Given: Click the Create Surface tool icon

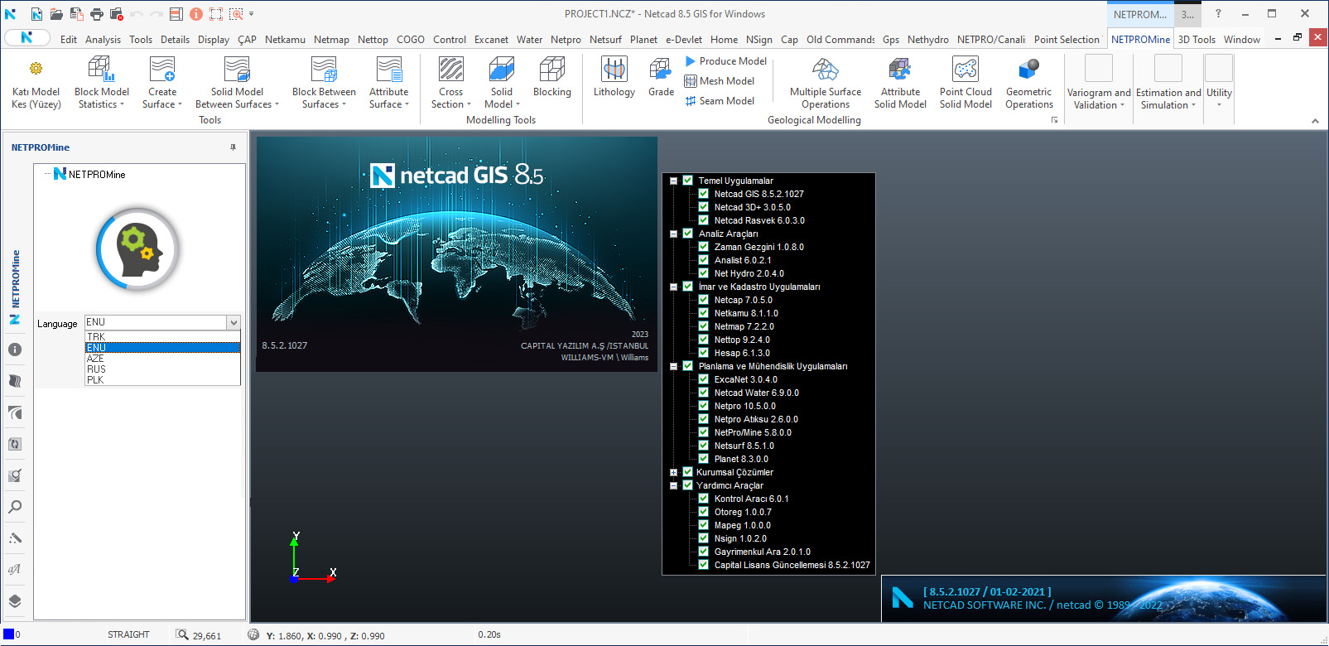Looking at the screenshot, I should click(162, 70).
